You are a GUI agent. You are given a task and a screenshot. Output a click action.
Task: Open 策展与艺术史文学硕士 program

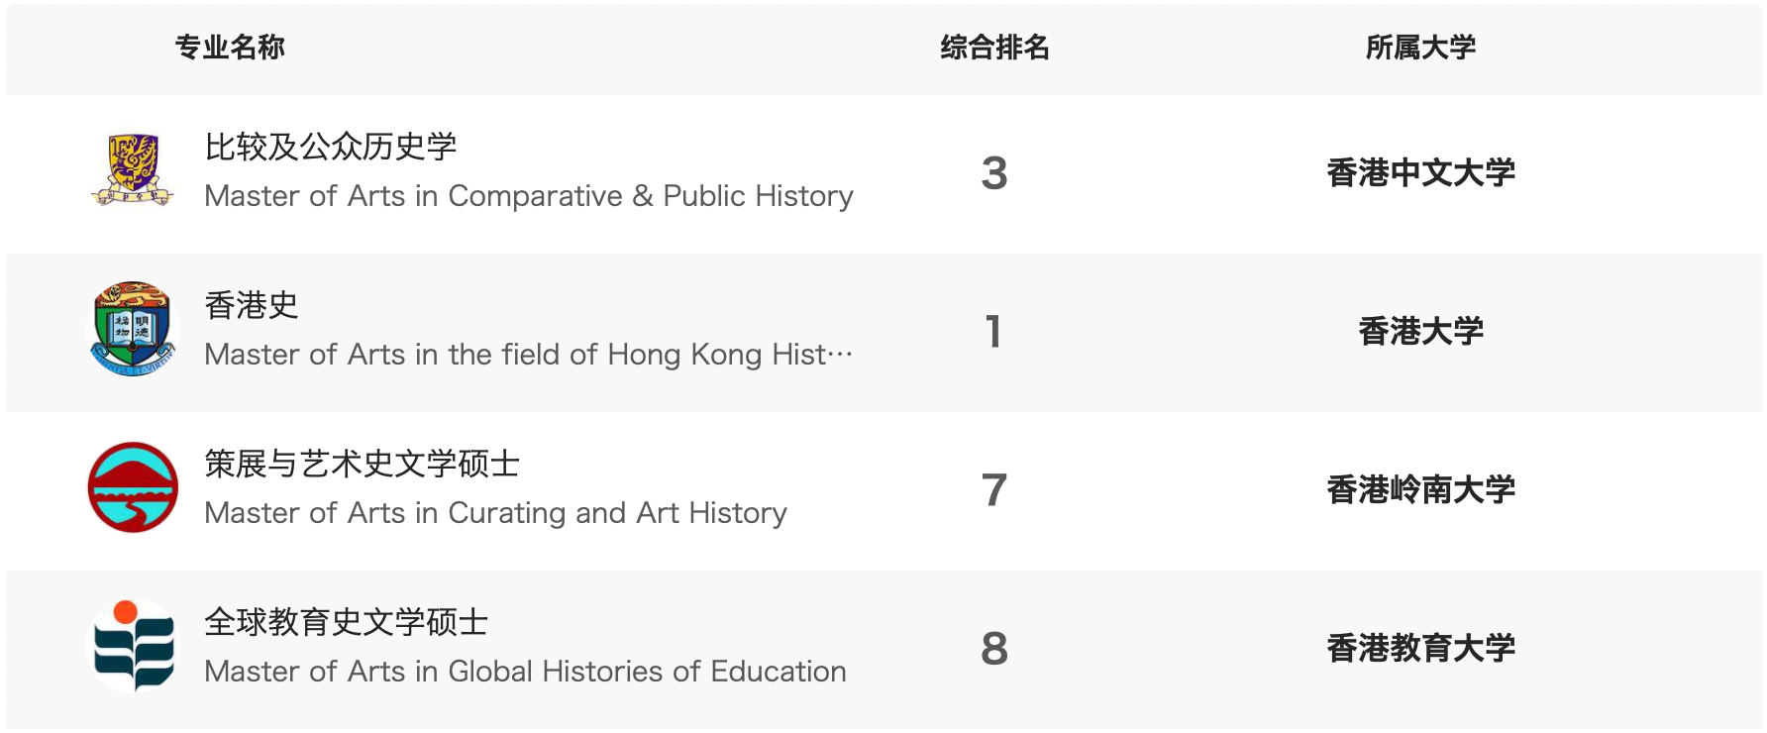click(363, 464)
